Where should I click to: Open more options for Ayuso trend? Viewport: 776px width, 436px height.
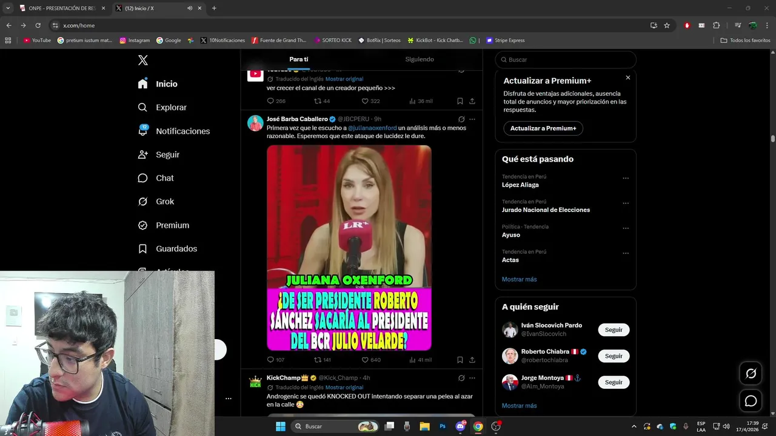coord(626,228)
